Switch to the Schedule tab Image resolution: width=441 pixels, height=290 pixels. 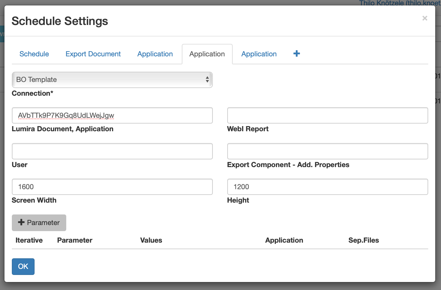[x=34, y=54]
